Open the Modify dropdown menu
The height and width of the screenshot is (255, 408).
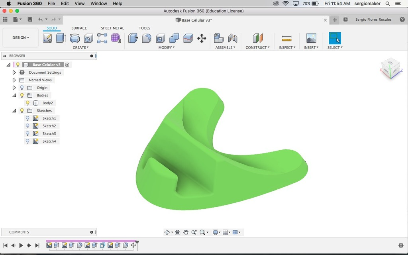(x=167, y=47)
